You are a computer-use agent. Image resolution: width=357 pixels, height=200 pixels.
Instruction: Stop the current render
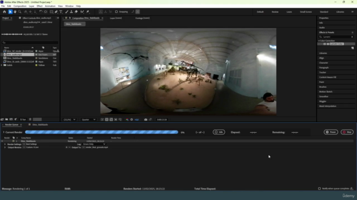(347, 132)
